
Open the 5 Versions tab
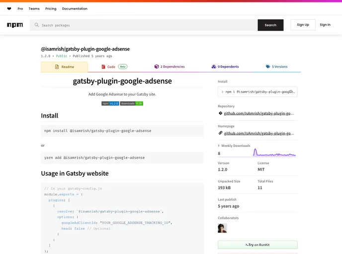tap(276, 66)
